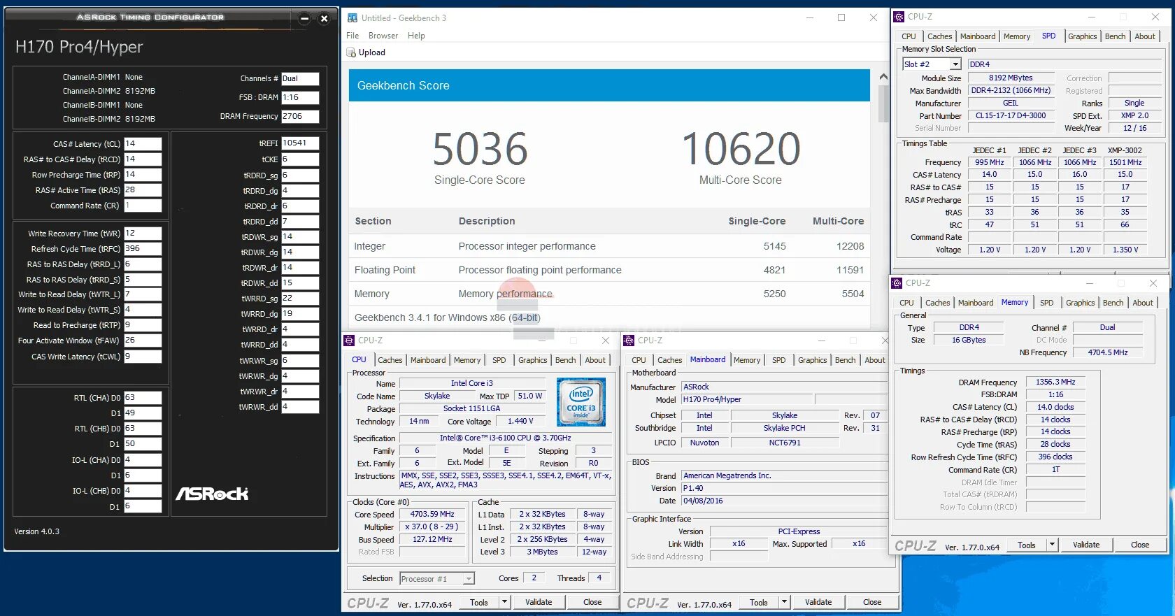This screenshot has height=616, width=1175.
Task: Open the Help menu in Geekbench
Action: click(416, 36)
